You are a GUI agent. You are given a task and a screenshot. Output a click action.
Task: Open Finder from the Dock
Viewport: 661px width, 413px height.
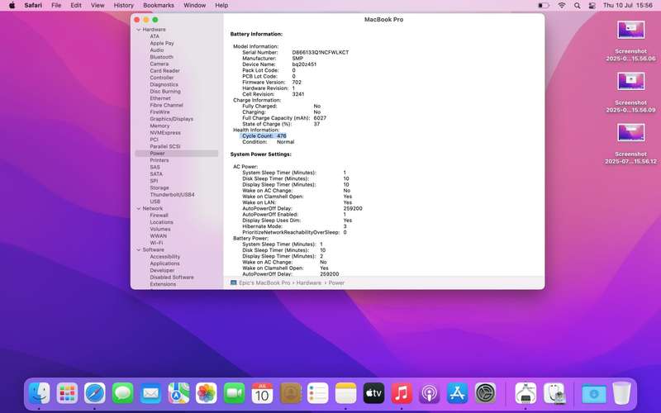39,393
